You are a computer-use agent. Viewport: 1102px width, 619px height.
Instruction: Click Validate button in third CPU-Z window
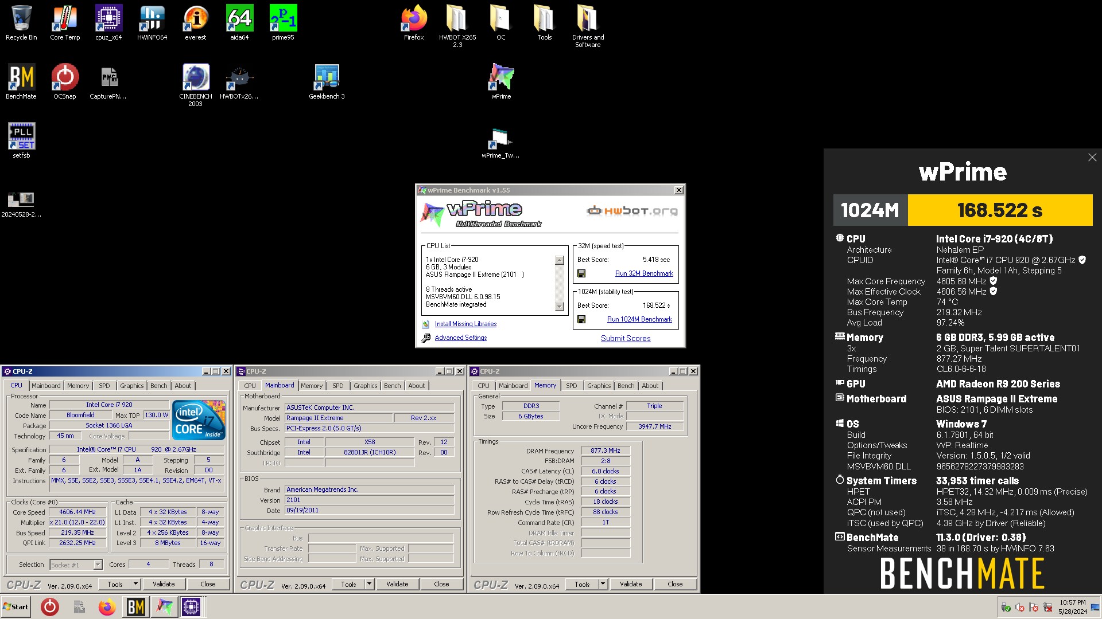pos(631,584)
